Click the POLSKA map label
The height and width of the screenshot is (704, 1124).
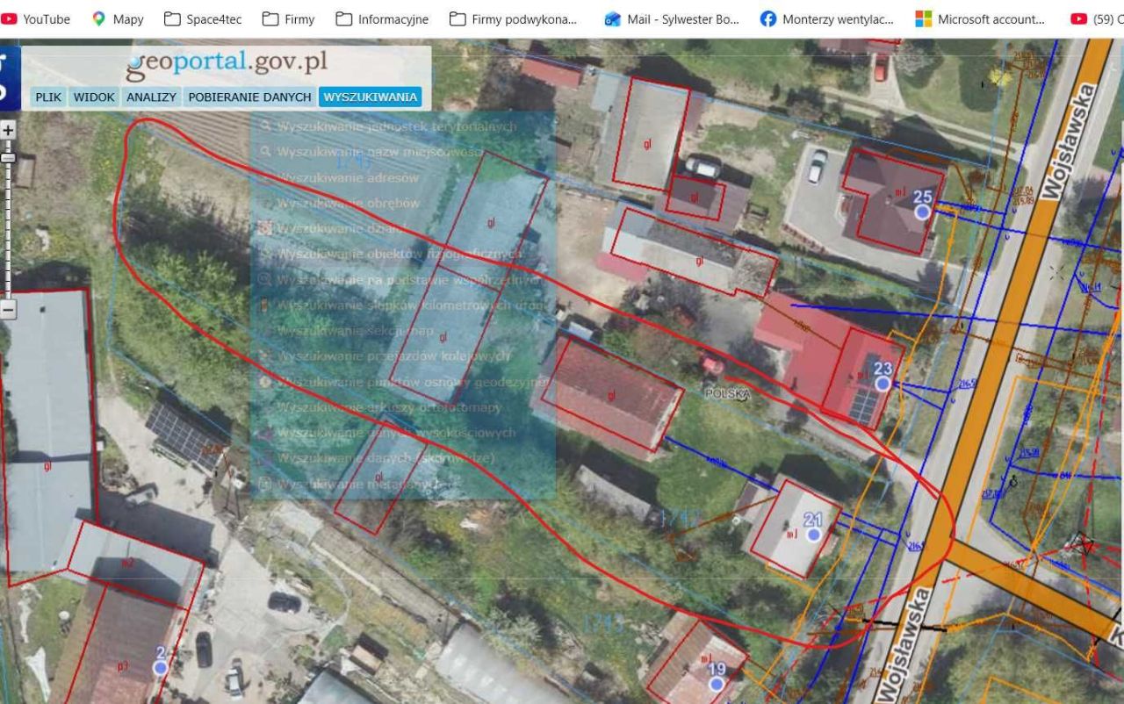coord(727,395)
